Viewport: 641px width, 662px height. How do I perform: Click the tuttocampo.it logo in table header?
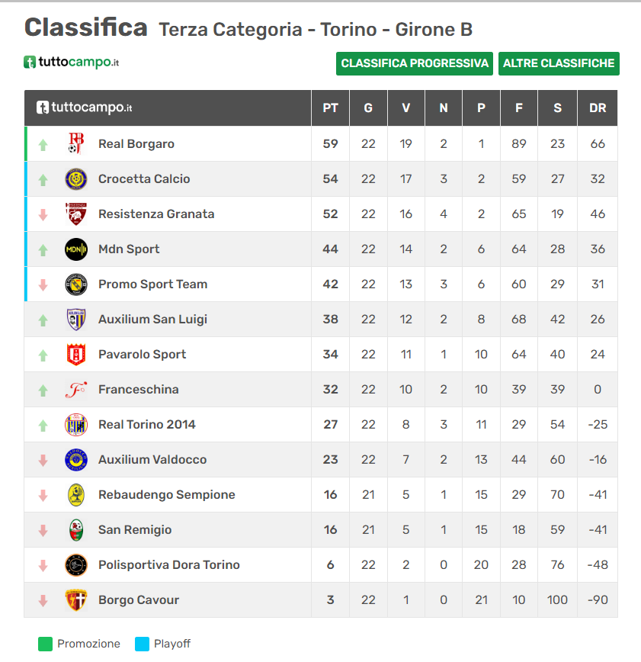click(85, 108)
